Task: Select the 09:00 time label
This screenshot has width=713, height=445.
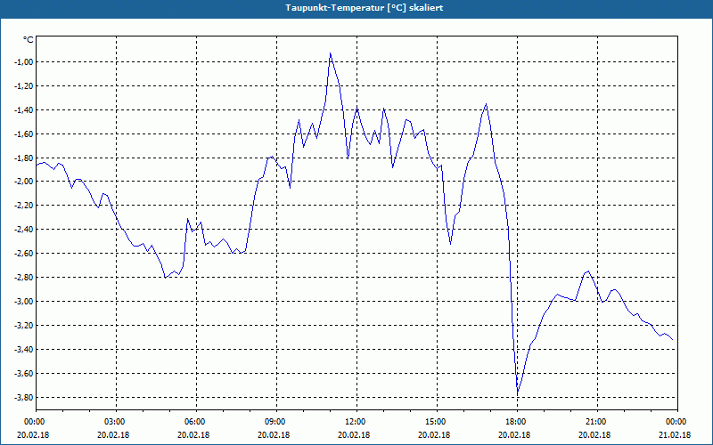Action: 276,422
